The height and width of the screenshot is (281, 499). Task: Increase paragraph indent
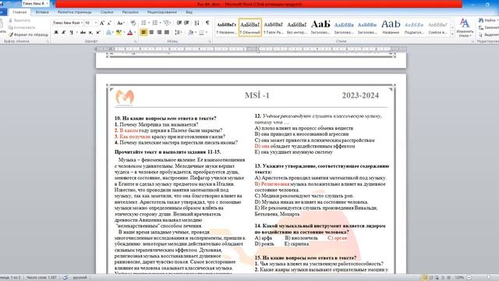tap(187, 23)
